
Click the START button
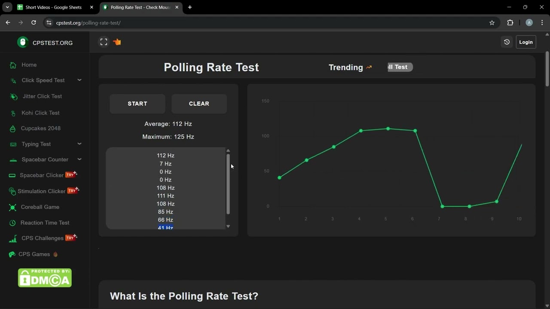[x=137, y=104]
